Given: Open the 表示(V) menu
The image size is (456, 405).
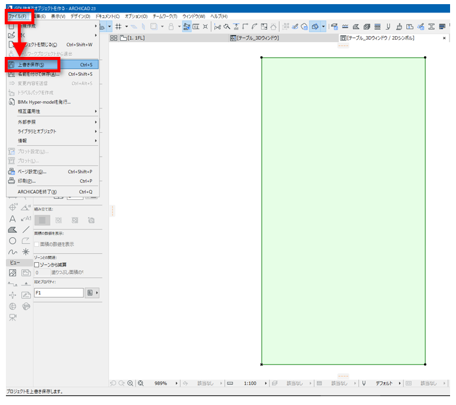Looking at the screenshot, I should click(58, 16).
